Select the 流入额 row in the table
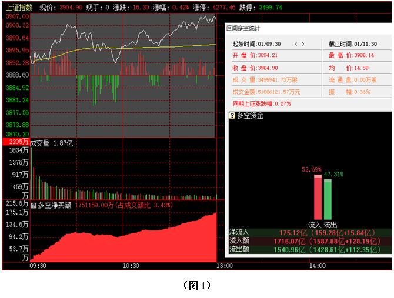 click(308, 241)
